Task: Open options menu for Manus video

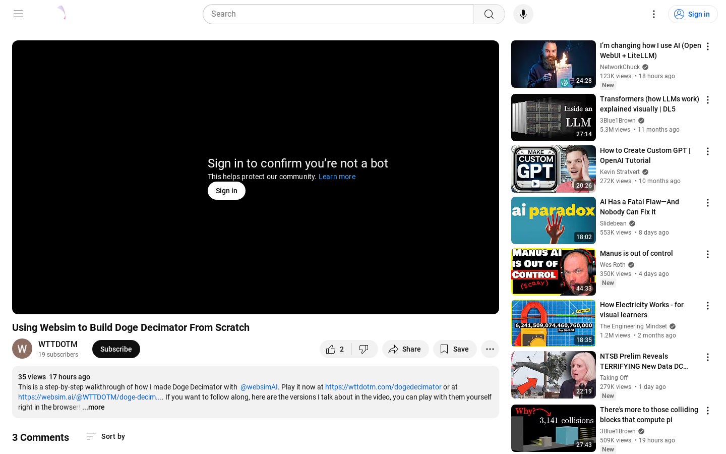Action: tap(708, 254)
